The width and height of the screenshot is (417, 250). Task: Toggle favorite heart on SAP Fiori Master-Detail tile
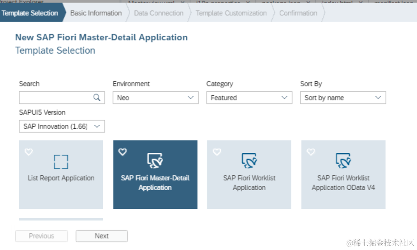122,152
